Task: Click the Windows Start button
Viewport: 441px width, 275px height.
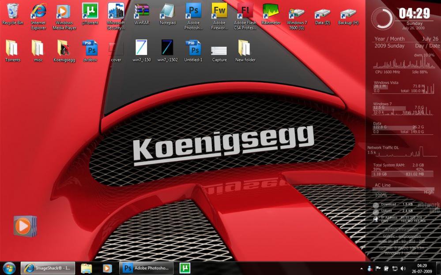Action: click(9, 268)
